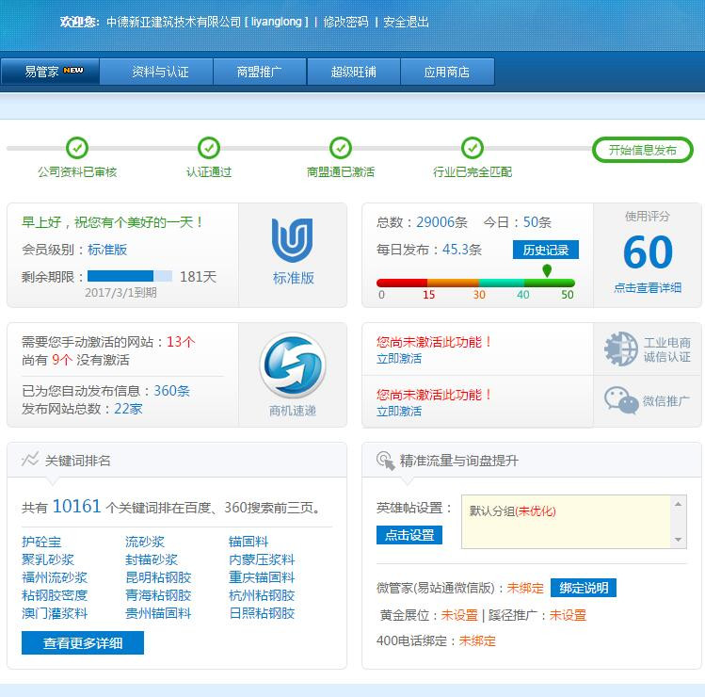Click the 历史记录 button
705x697 pixels.
pyautogui.click(x=545, y=250)
